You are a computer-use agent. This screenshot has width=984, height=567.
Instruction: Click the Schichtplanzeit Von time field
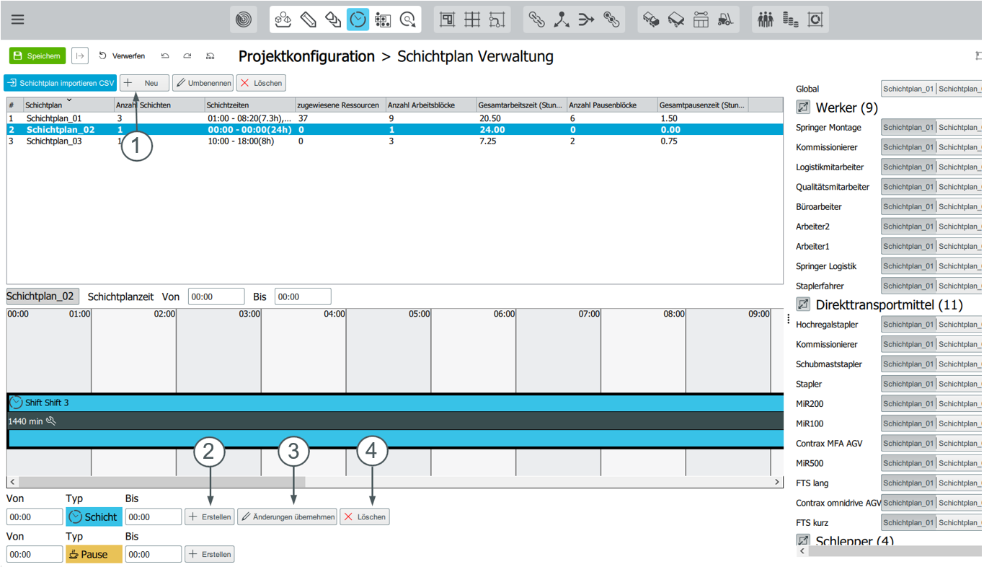coord(216,296)
